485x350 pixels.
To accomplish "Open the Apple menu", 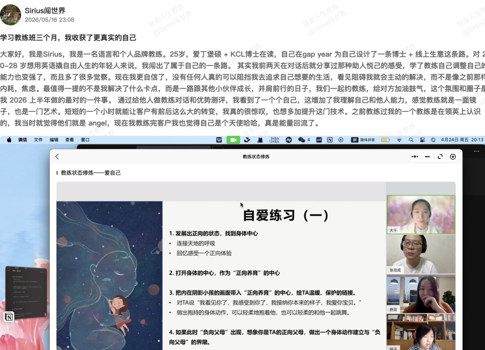I will [x=9, y=140].
